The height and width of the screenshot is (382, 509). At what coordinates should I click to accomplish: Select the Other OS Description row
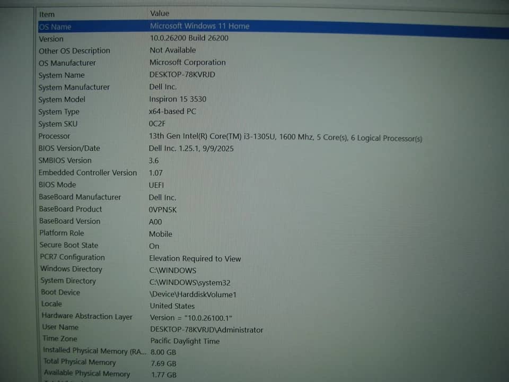(74, 51)
